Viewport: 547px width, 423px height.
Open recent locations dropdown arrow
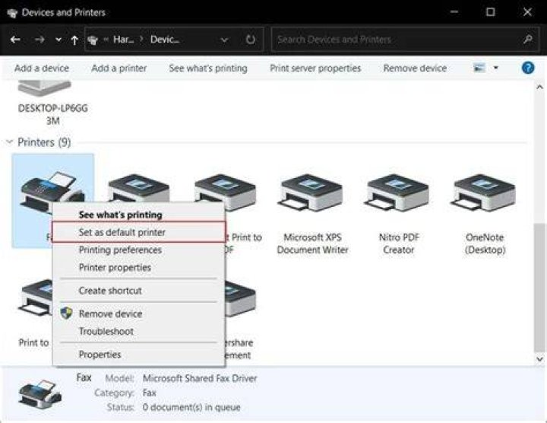click(x=58, y=40)
